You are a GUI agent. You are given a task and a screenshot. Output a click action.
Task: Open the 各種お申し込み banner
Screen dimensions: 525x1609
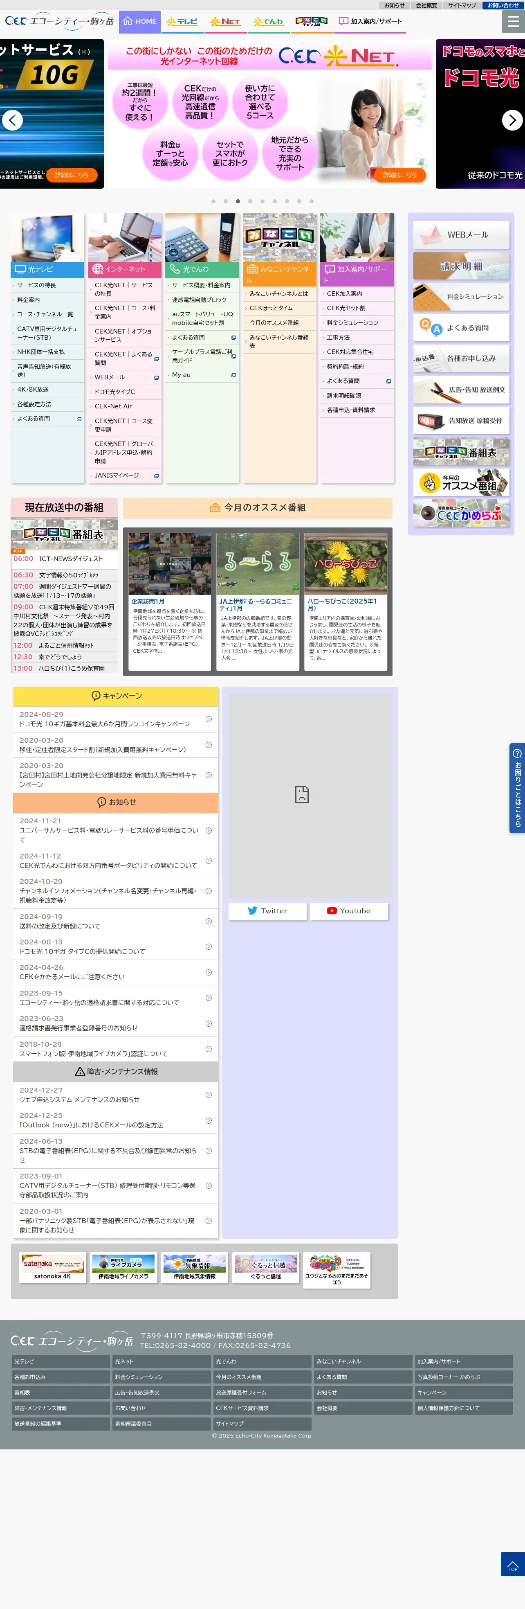click(461, 358)
